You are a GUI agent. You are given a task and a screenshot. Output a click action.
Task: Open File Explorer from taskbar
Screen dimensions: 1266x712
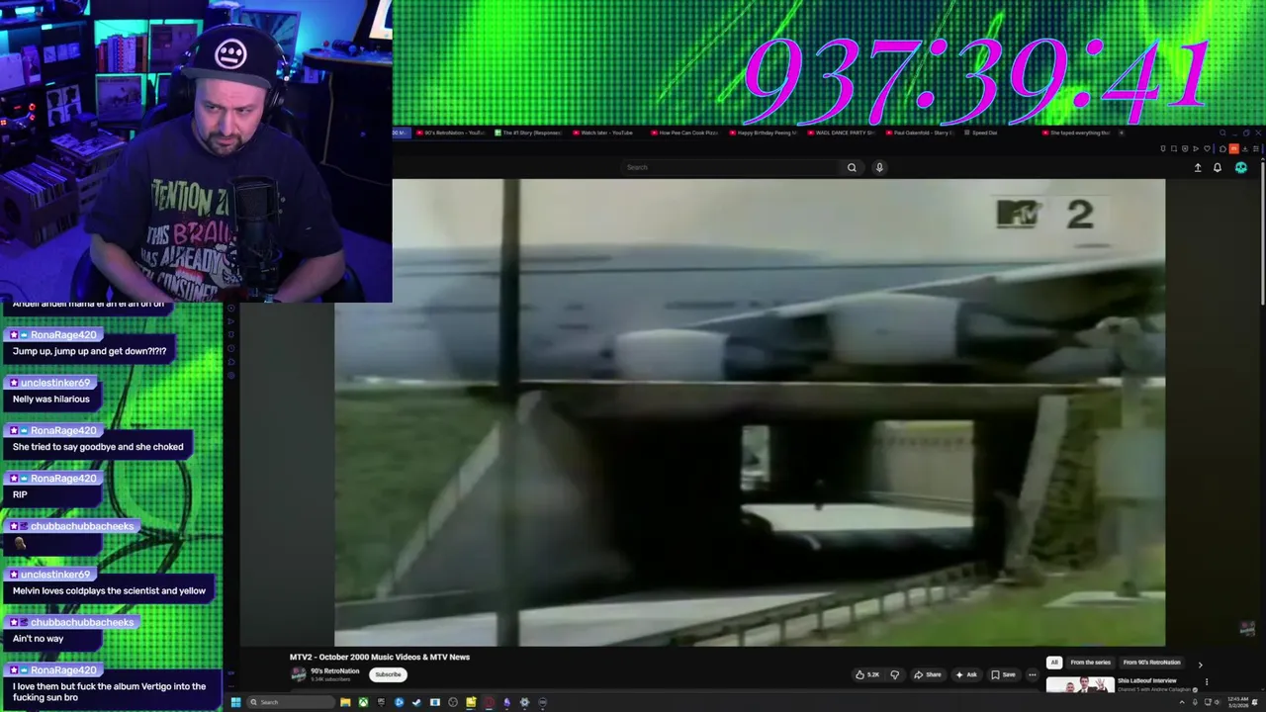345,702
